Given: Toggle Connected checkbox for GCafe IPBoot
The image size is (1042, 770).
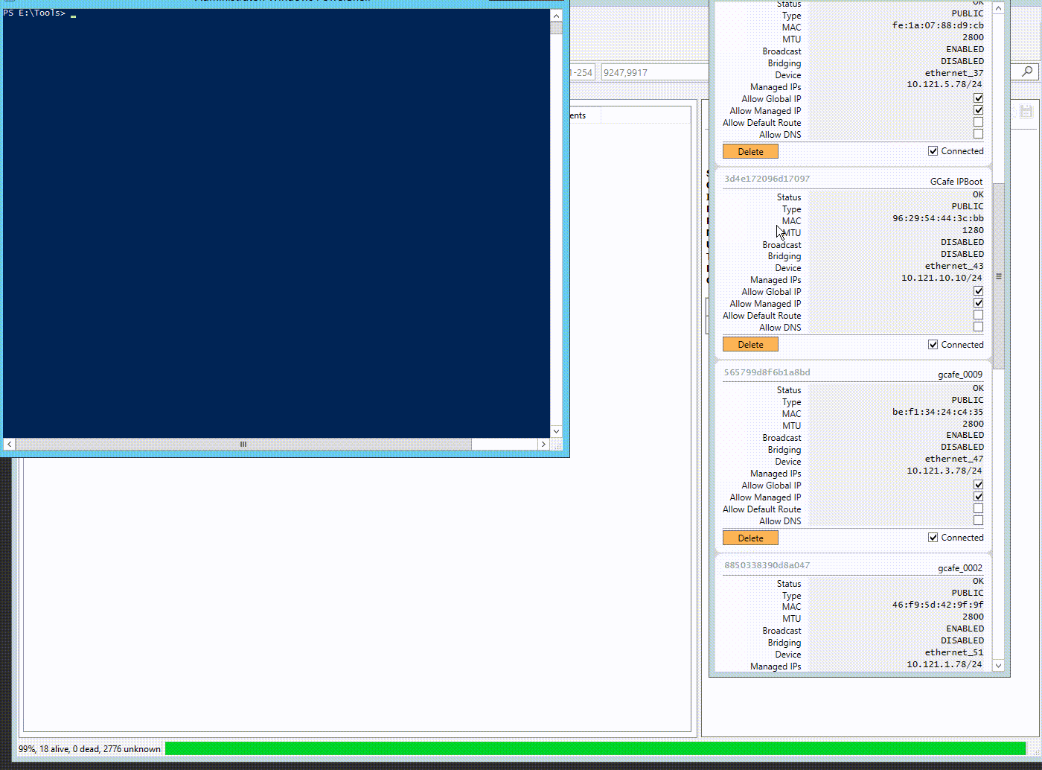Looking at the screenshot, I should point(933,344).
